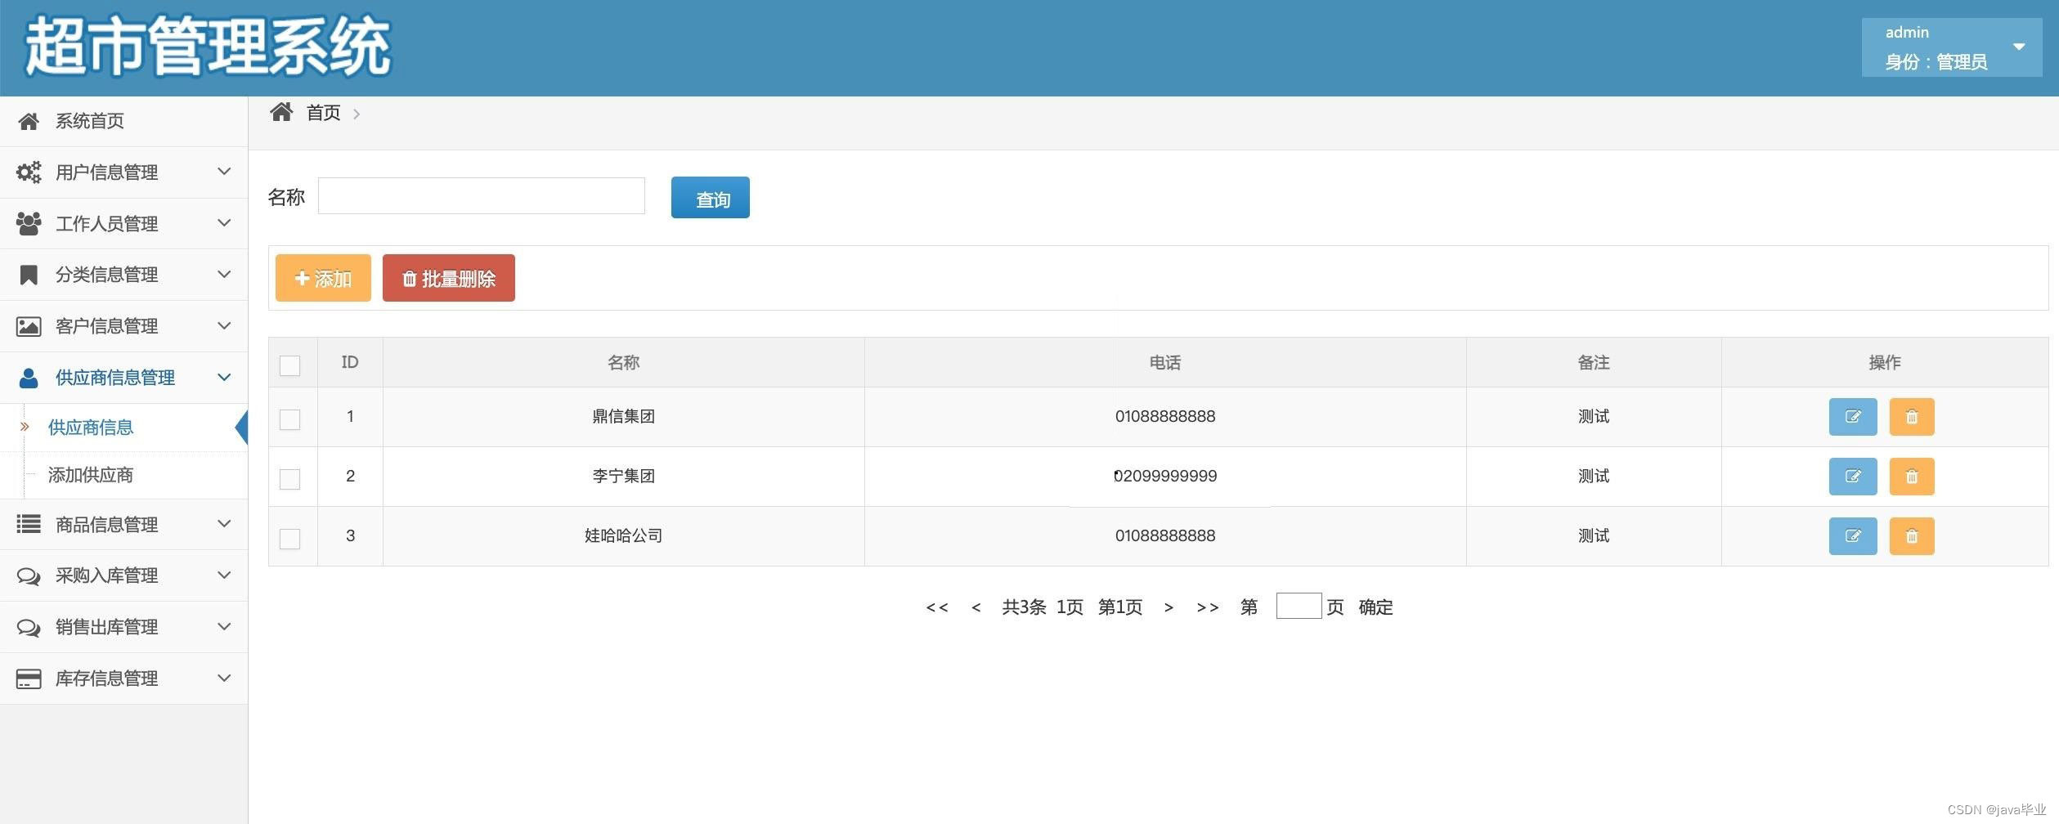Select the 添加供应商 submenu item
This screenshot has width=2059, height=824.
point(91,475)
